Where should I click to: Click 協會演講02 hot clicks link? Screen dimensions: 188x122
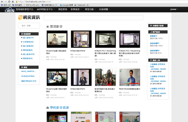pos(155,51)
